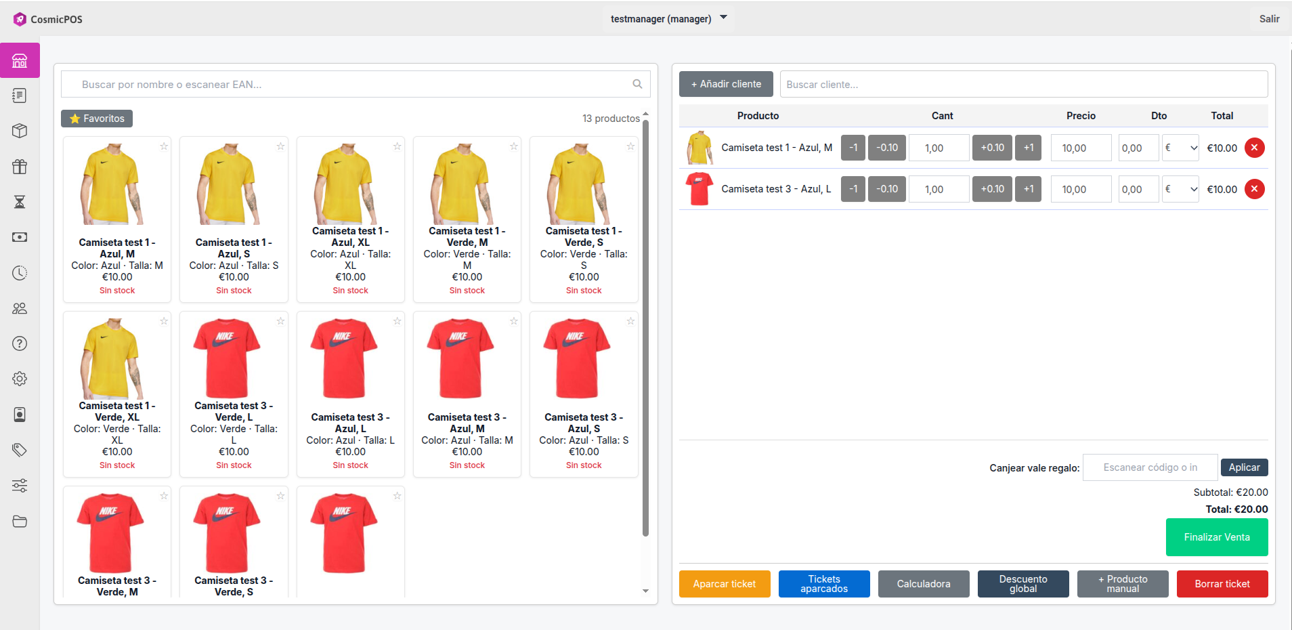Open the cash banknote sidebar icon

point(20,237)
